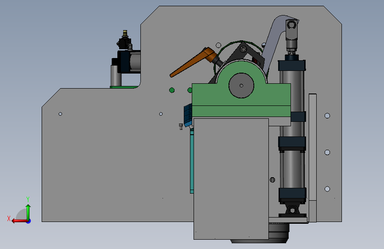
Task: Pick the cylinder's bottom pivot mount
Action: click(292, 211)
